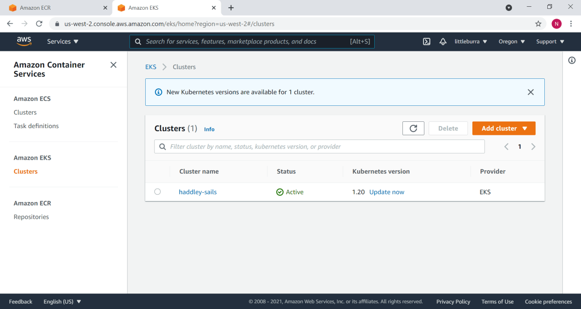Viewport: 581px width, 309px height.
Task: Open the info panel icon at right edge
Action: (x=572, y=60)
